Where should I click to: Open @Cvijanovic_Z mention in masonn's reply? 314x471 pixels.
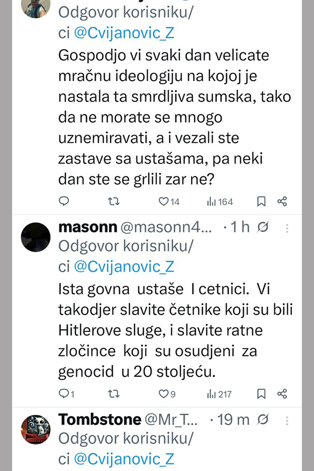[x=124, y=266]
